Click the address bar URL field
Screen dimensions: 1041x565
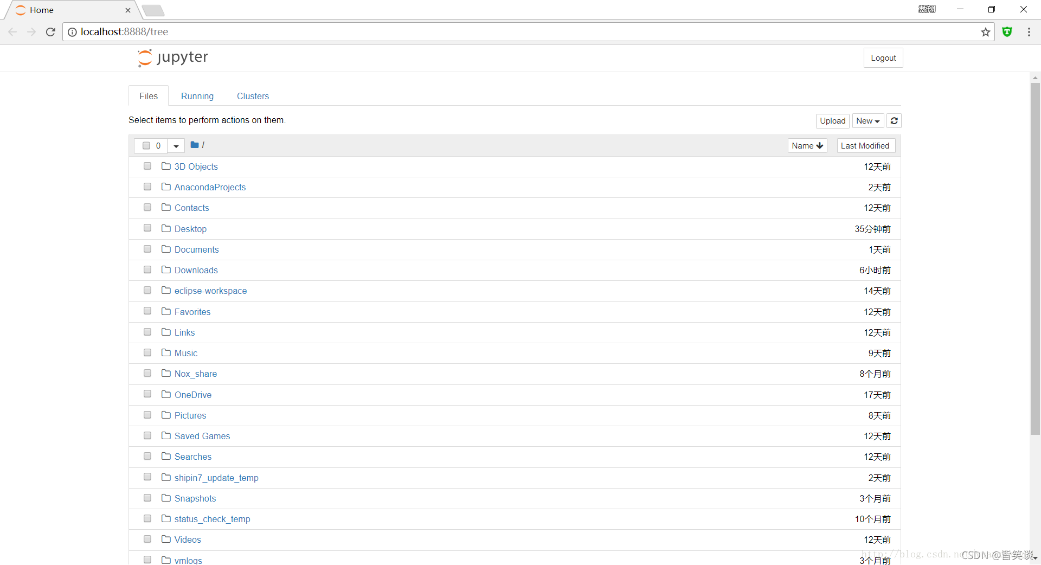(529, 32)
